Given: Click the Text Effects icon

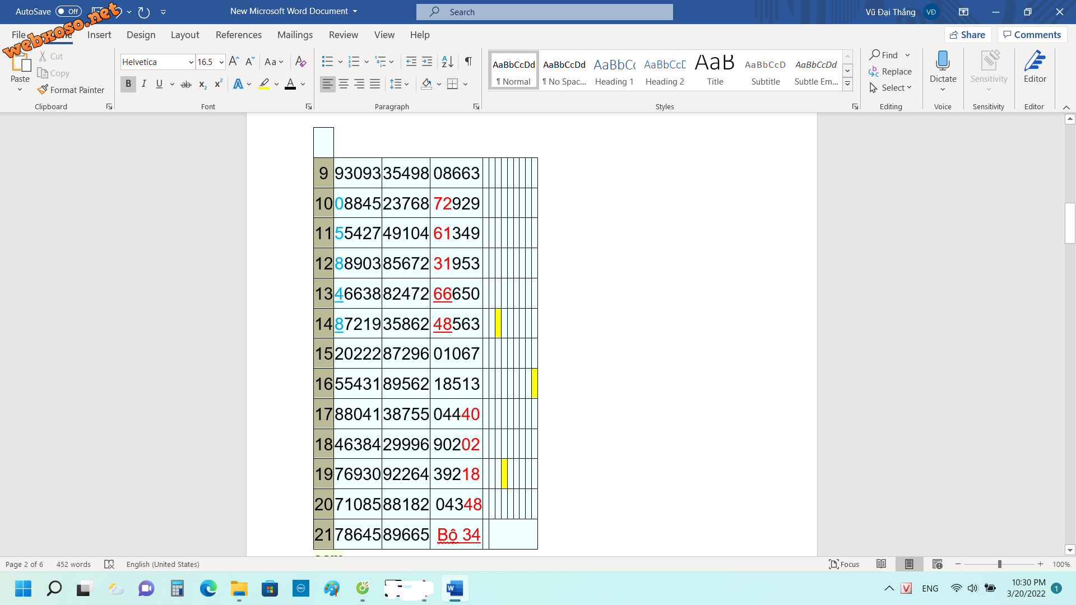Looking at the screenshot, I should pos(238,84).
